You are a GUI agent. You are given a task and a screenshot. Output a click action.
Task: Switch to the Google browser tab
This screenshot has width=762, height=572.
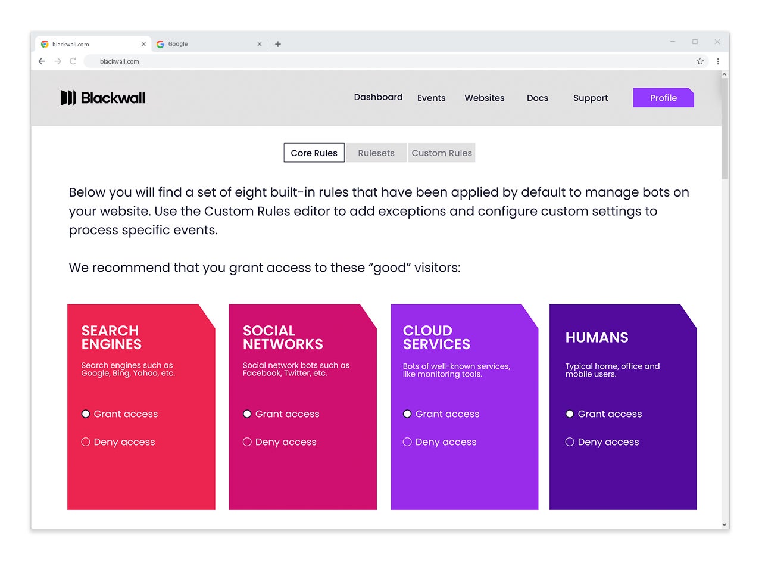tap(208, 44)
